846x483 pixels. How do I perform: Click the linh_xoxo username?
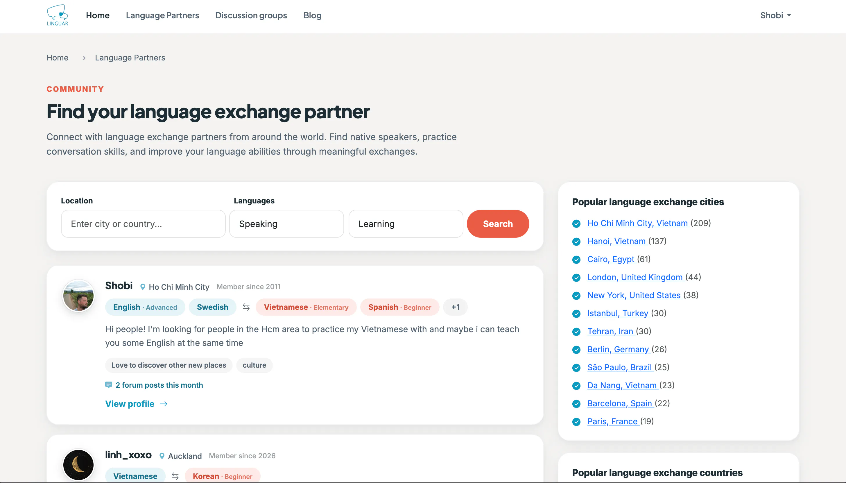click(128, 455)
